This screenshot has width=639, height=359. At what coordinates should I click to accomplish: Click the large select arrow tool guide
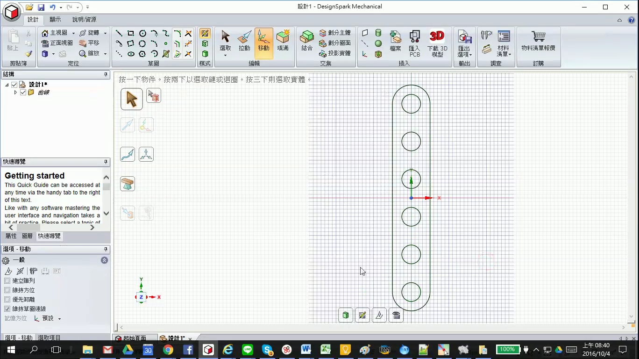(132, 99)
